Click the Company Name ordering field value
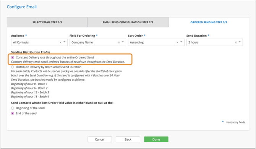256x149 pixels. point(82,42)
